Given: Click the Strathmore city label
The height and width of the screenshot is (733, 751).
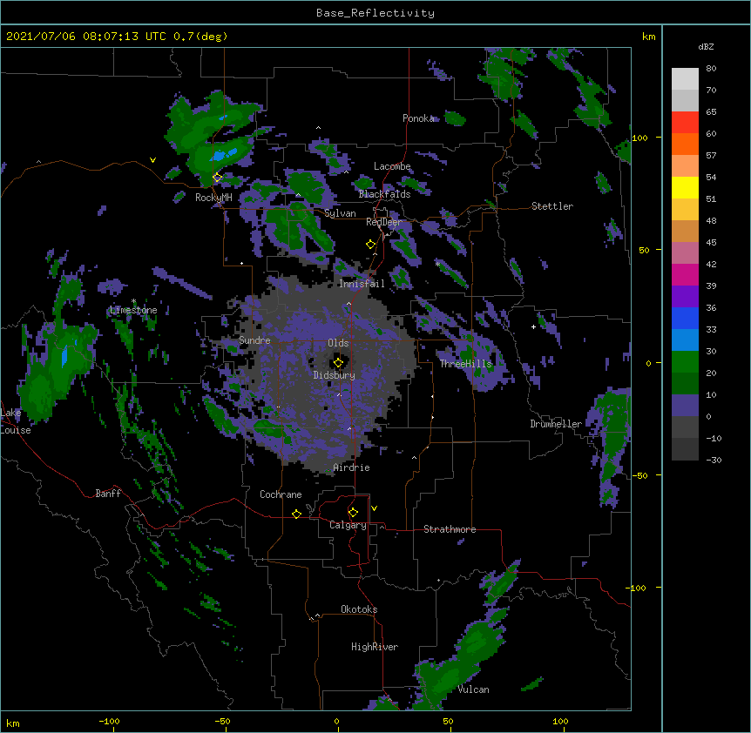Looking at the screenshot, I should click(450, 529).
